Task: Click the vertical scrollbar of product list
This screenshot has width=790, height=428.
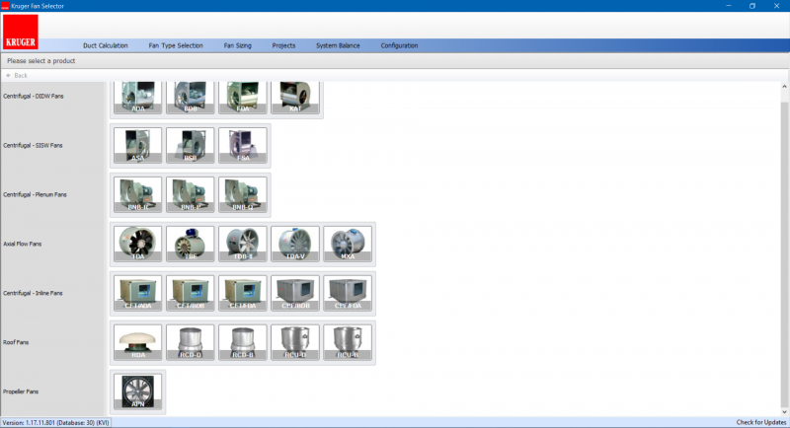Action: coord(784,247)
